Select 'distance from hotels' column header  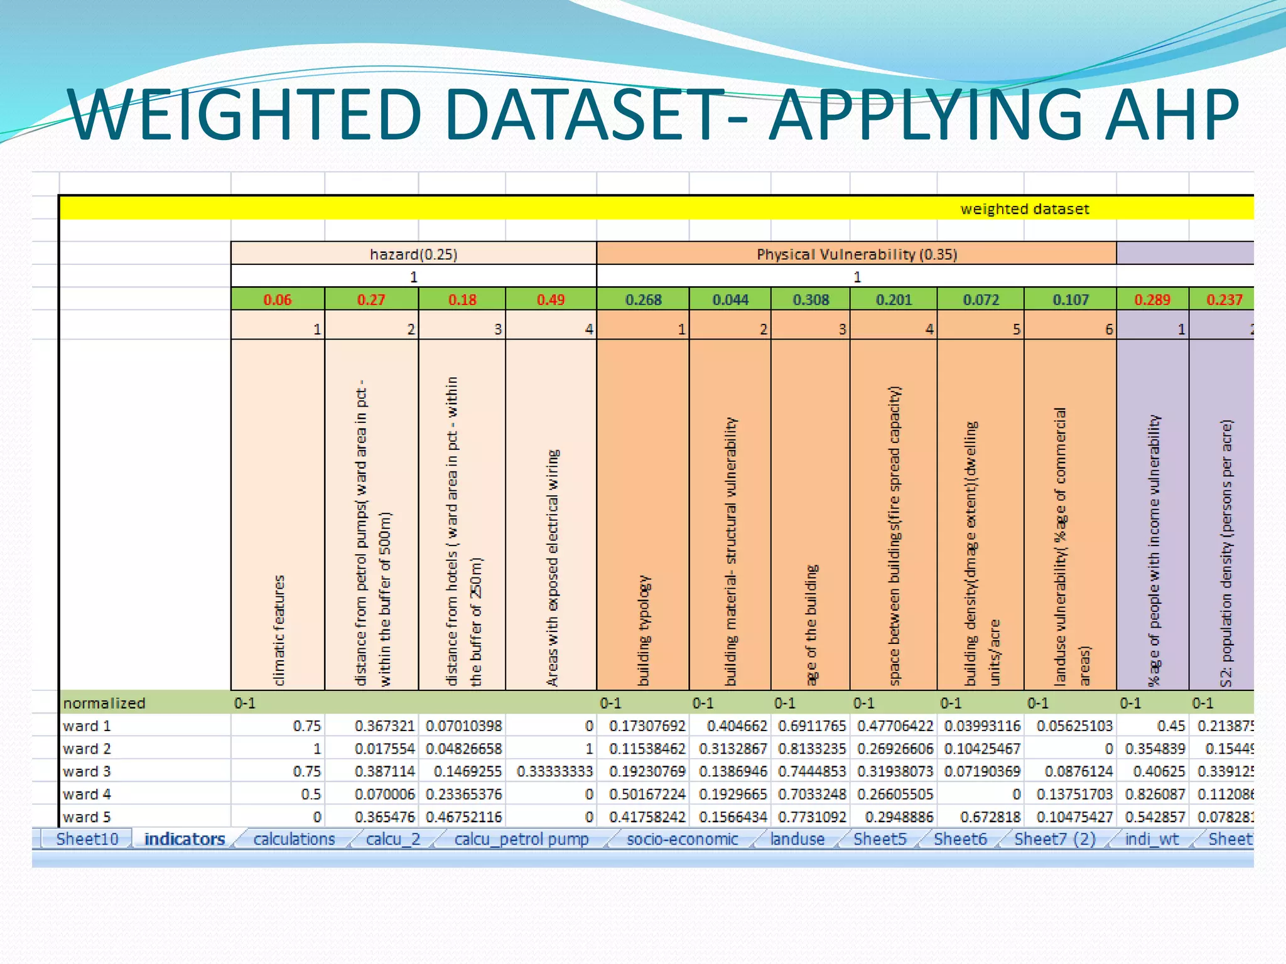click(x=462, y=515)
